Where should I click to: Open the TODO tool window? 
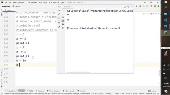click(x=30, y=91)
